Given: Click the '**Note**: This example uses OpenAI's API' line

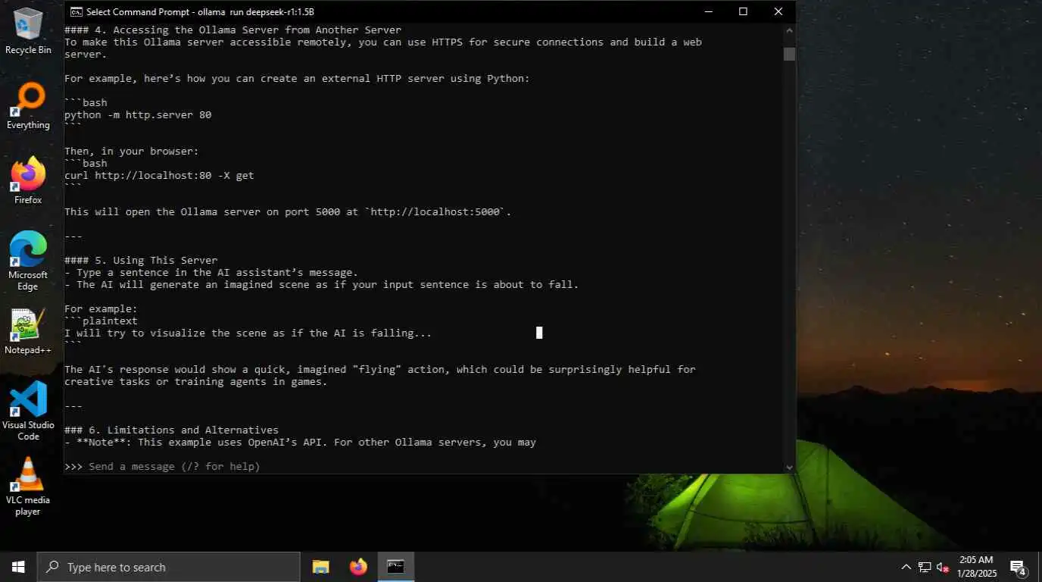Looking at the screenshot, I should pyautogui.click(x=300, y=442).
